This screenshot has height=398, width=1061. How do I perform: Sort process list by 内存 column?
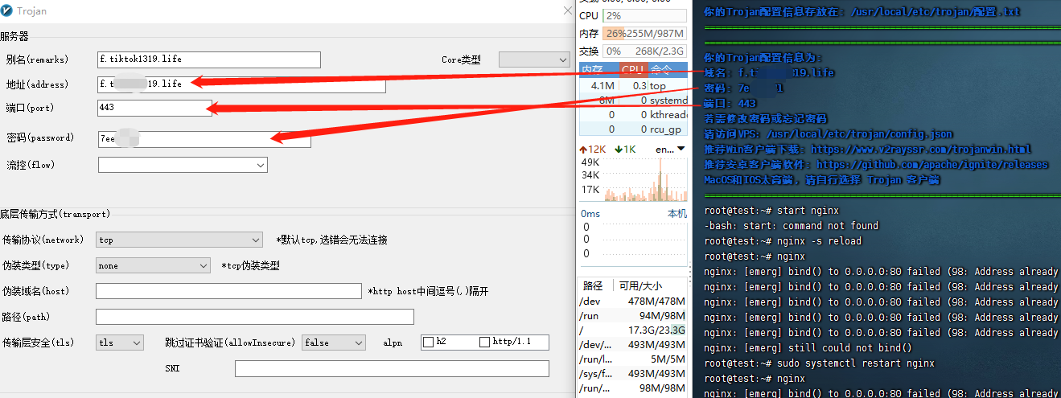tap(593, 70)
